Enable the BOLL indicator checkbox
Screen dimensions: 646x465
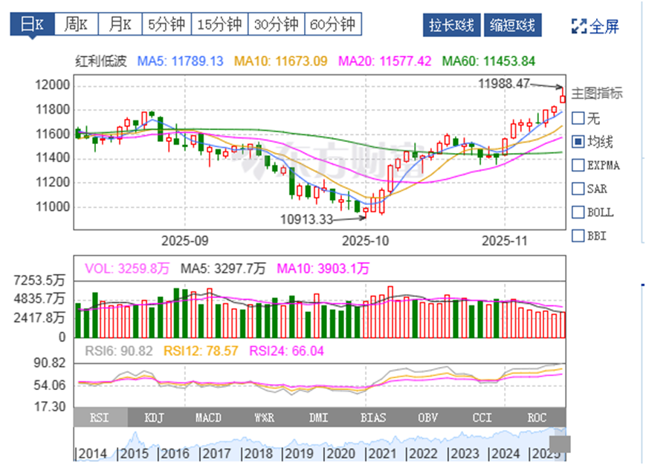(578, 212)
